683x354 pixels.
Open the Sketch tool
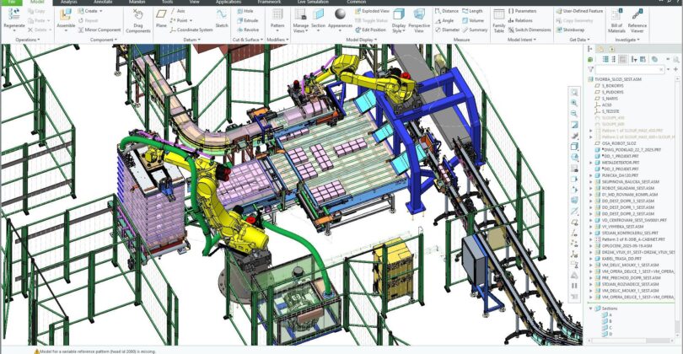point(222,17)
